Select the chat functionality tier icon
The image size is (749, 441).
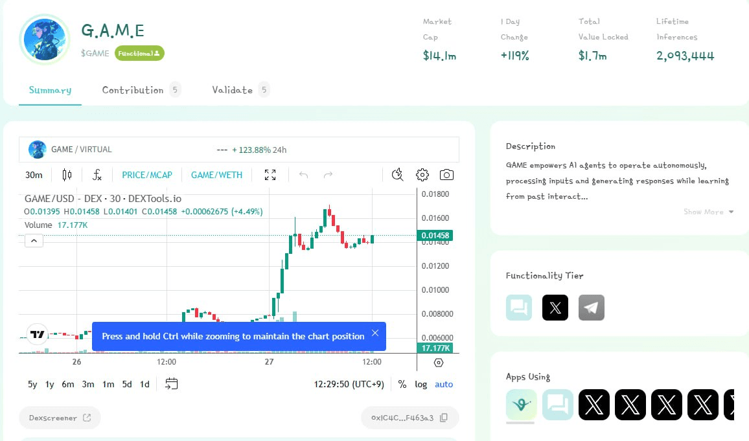point(519,308)
